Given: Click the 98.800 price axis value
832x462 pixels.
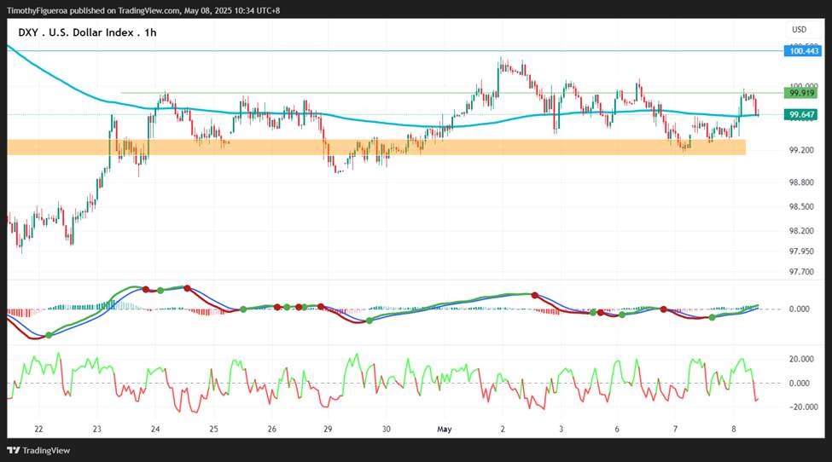Looking at the screenshot, I should [x=801, y=182].
